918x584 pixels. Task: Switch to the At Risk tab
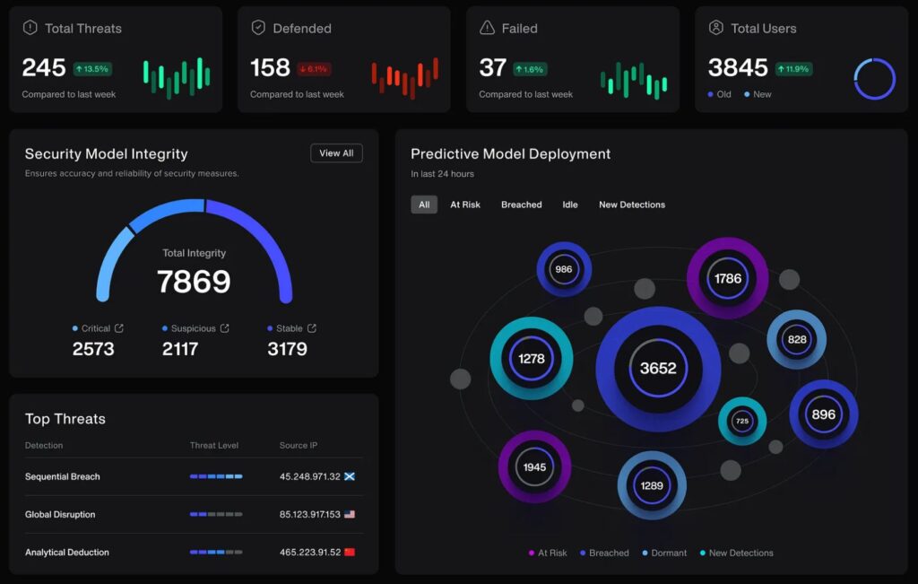[x=465, y=205]
